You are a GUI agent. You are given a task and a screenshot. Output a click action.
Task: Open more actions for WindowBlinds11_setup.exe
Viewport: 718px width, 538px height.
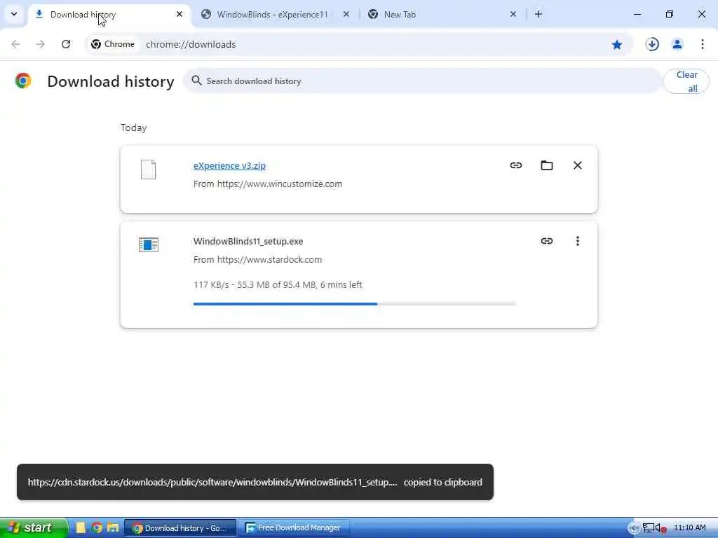(x=578, y=241)
